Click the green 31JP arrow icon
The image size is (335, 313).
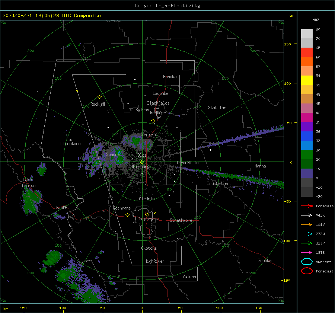[x=307, y=243]
